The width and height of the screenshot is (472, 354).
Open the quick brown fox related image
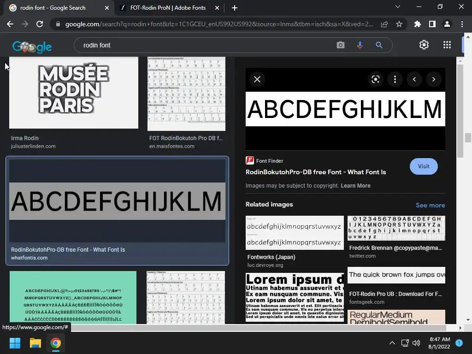[x=396, y=275]
